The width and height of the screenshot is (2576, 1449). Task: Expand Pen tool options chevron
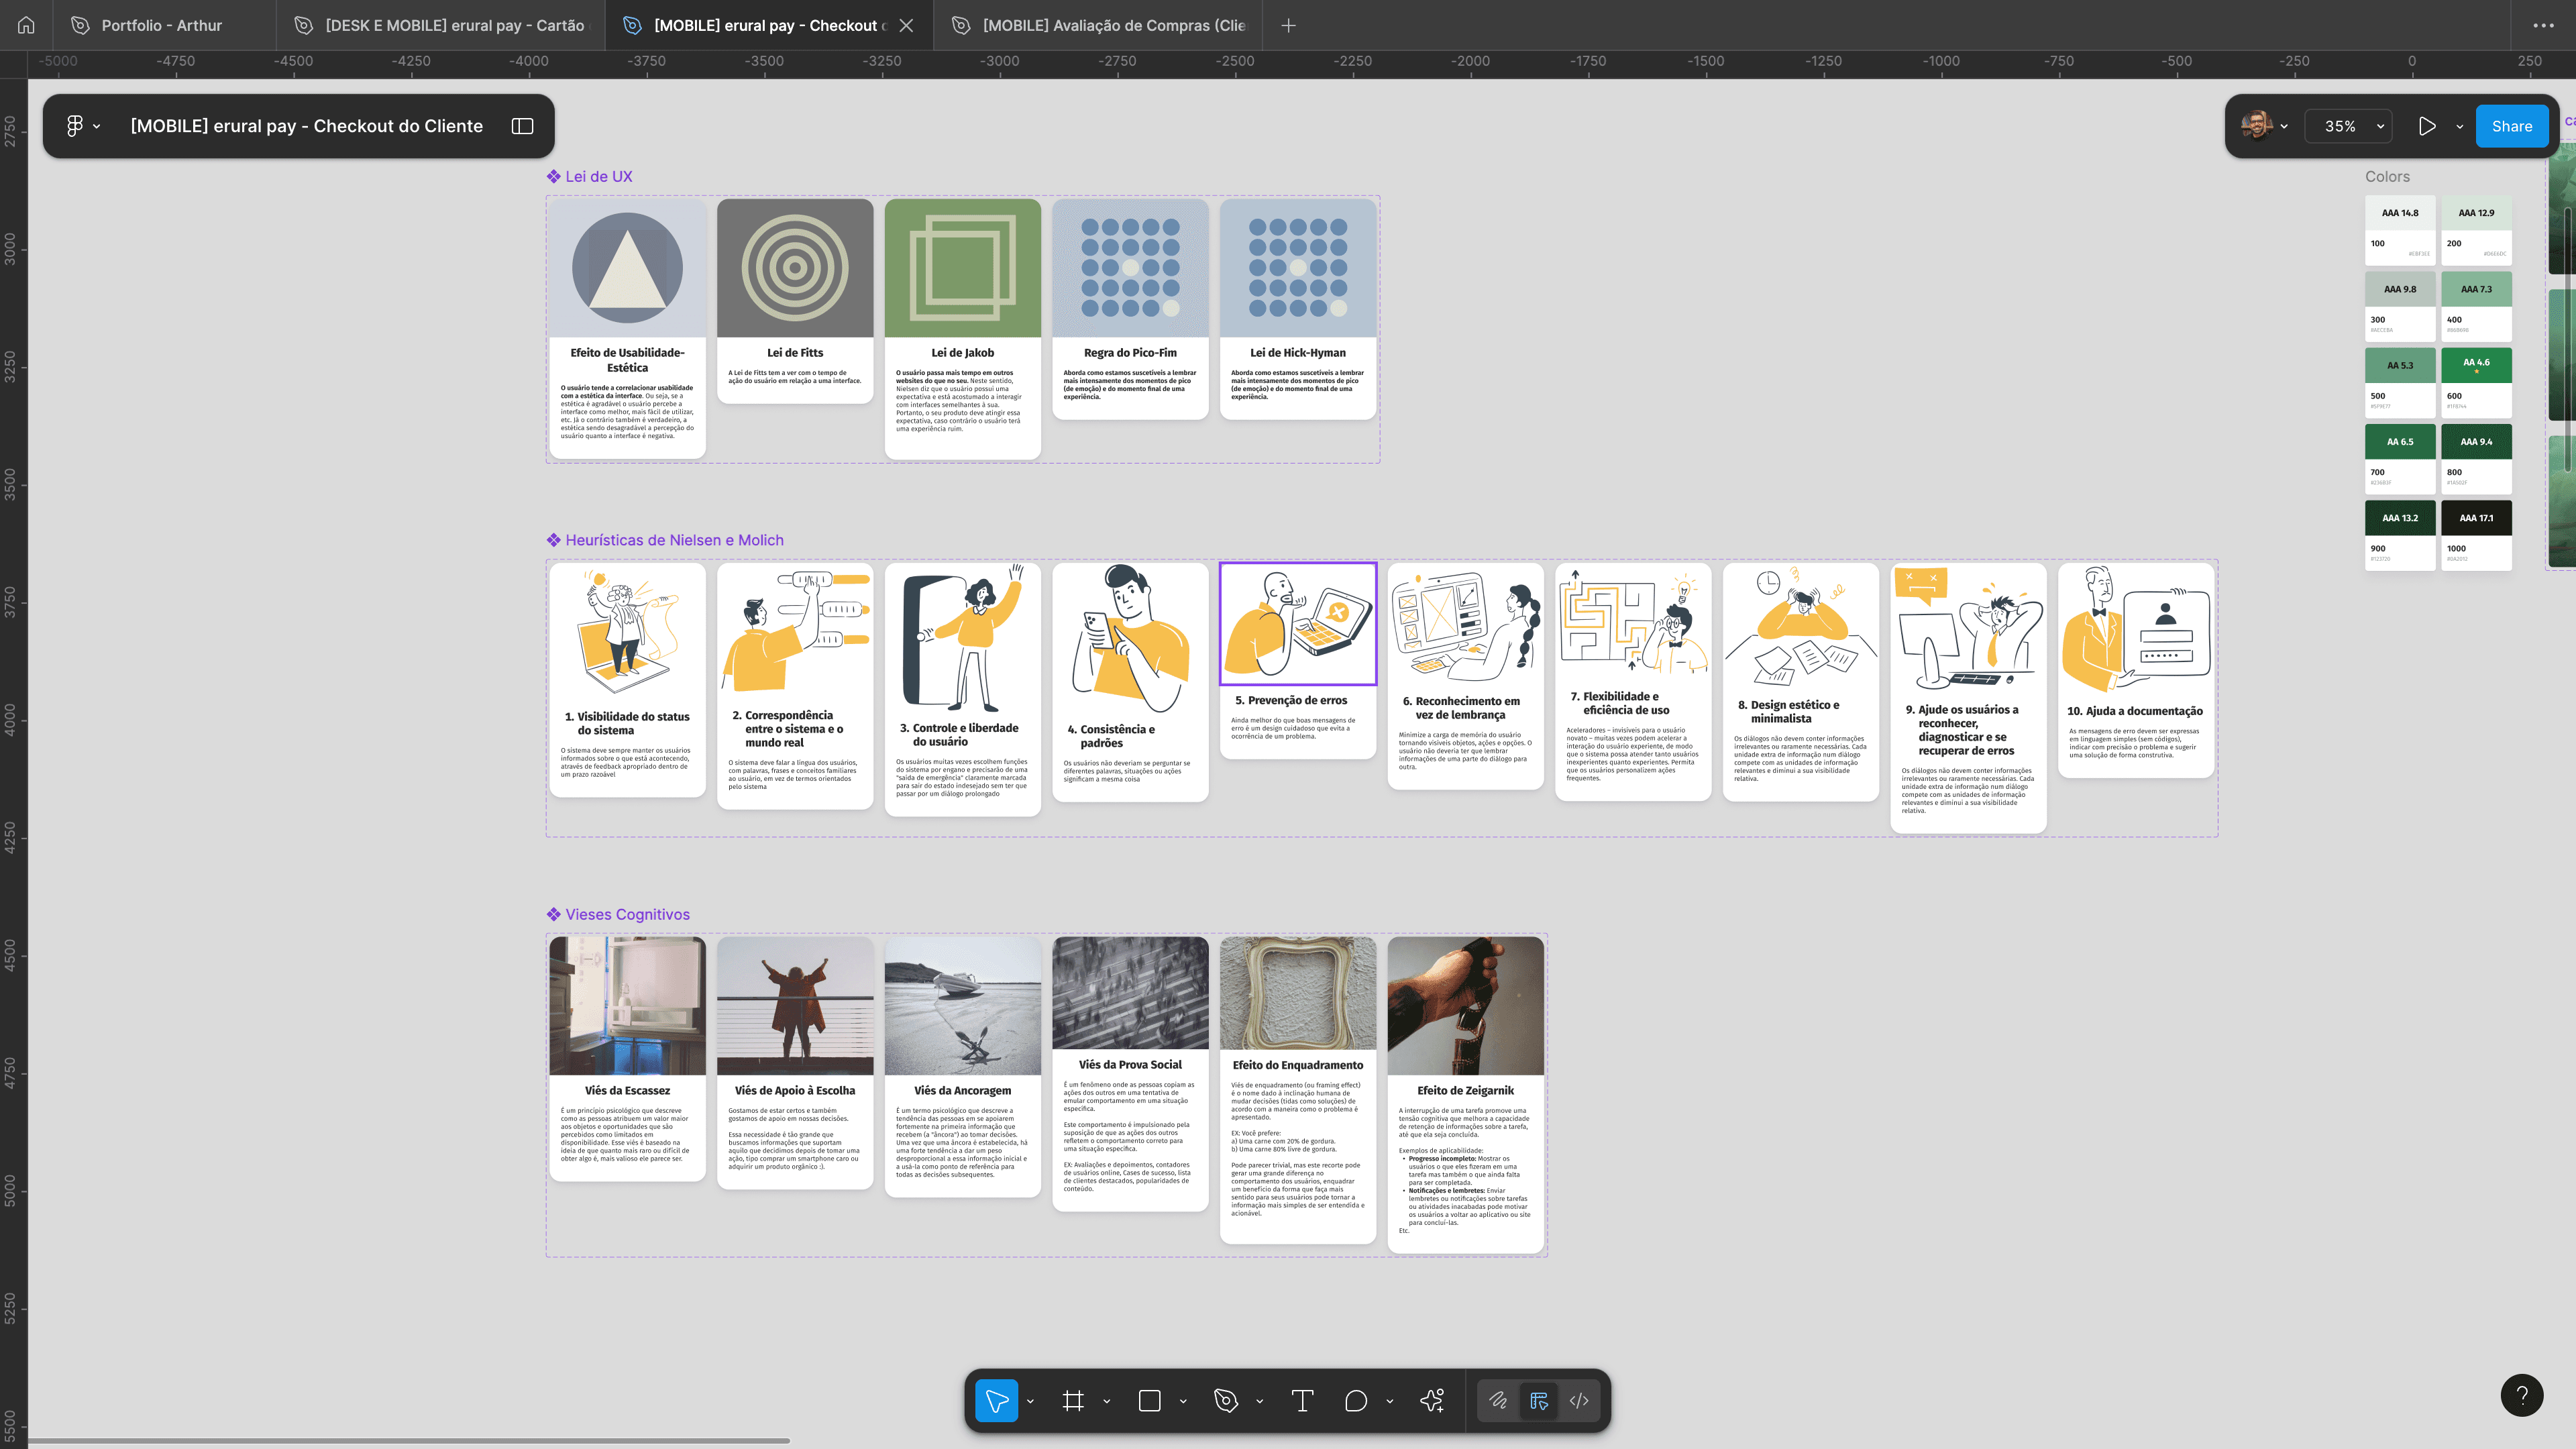(x=1259, y=1401)
